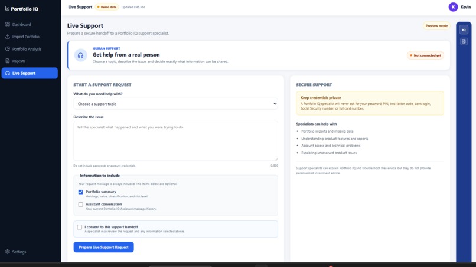This screenshot has width=476, height=267.
Task: Click the Dashboard grid icon
Action: pos(8,24)
